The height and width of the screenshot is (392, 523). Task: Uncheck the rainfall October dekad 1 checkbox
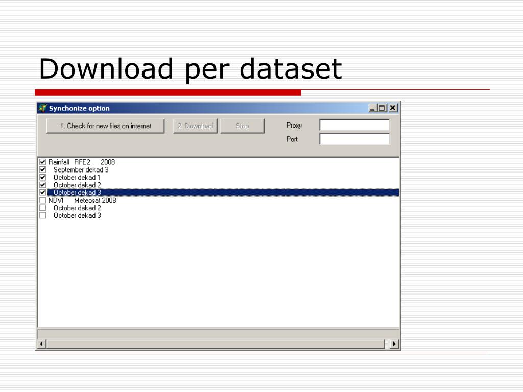click(x=43, y=177)
